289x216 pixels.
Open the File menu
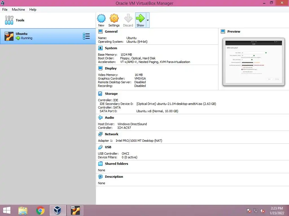coord(5,10)
